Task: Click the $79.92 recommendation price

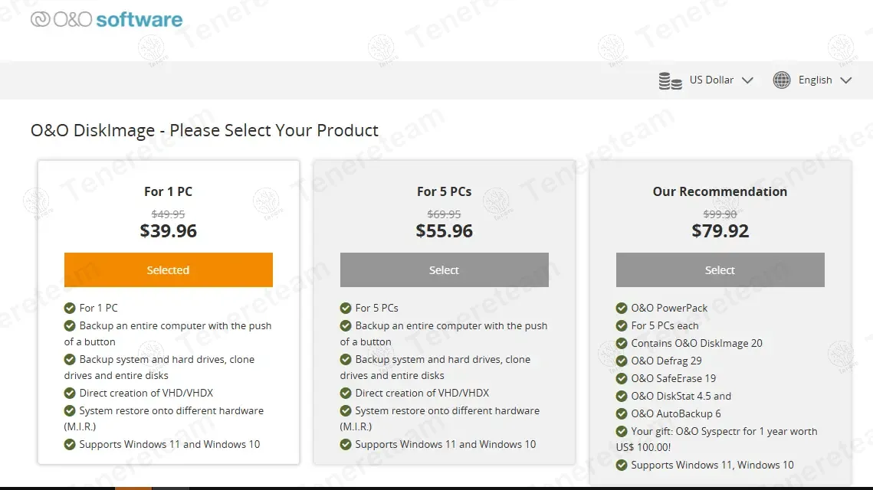Action: coord(720,230)
